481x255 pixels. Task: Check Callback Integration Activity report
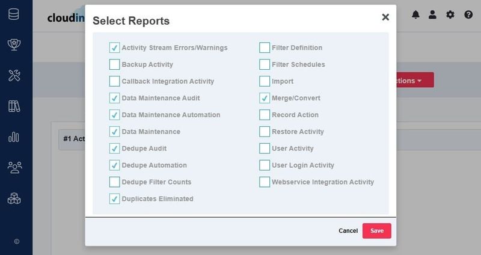tap(114, 81)
